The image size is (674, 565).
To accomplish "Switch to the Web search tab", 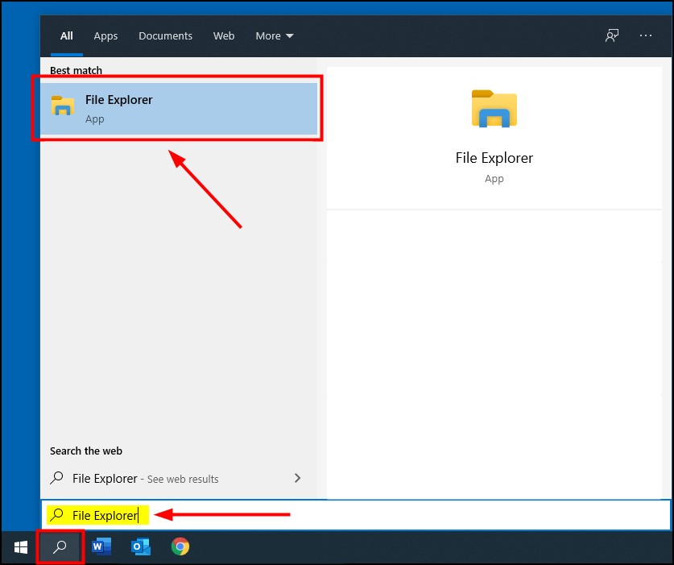I will (224, 35).
